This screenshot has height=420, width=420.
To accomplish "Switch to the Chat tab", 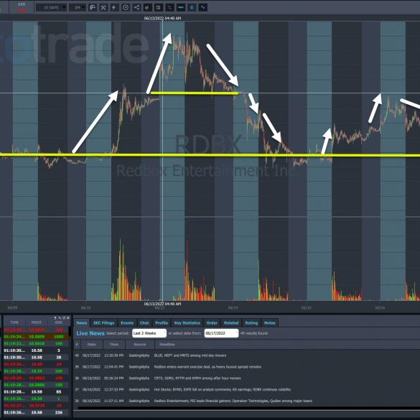I will [144, 323].
